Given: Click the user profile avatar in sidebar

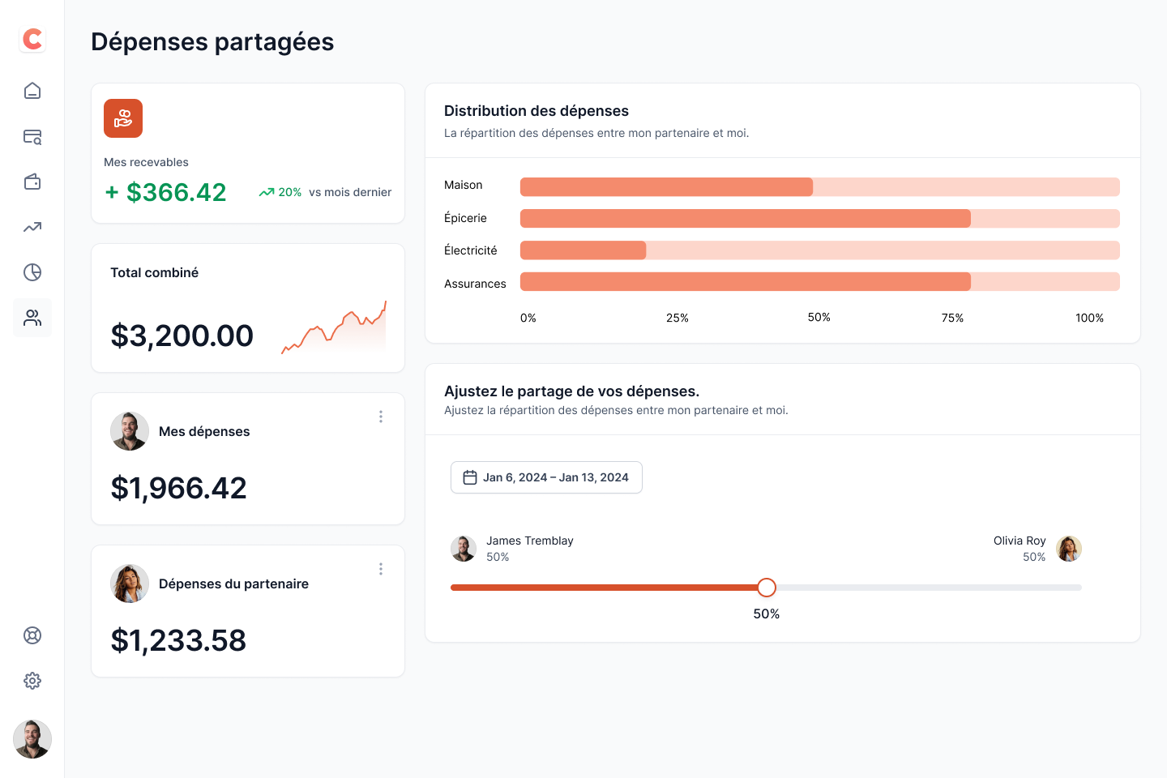Looking at the screenshot, I should point(32,739).
